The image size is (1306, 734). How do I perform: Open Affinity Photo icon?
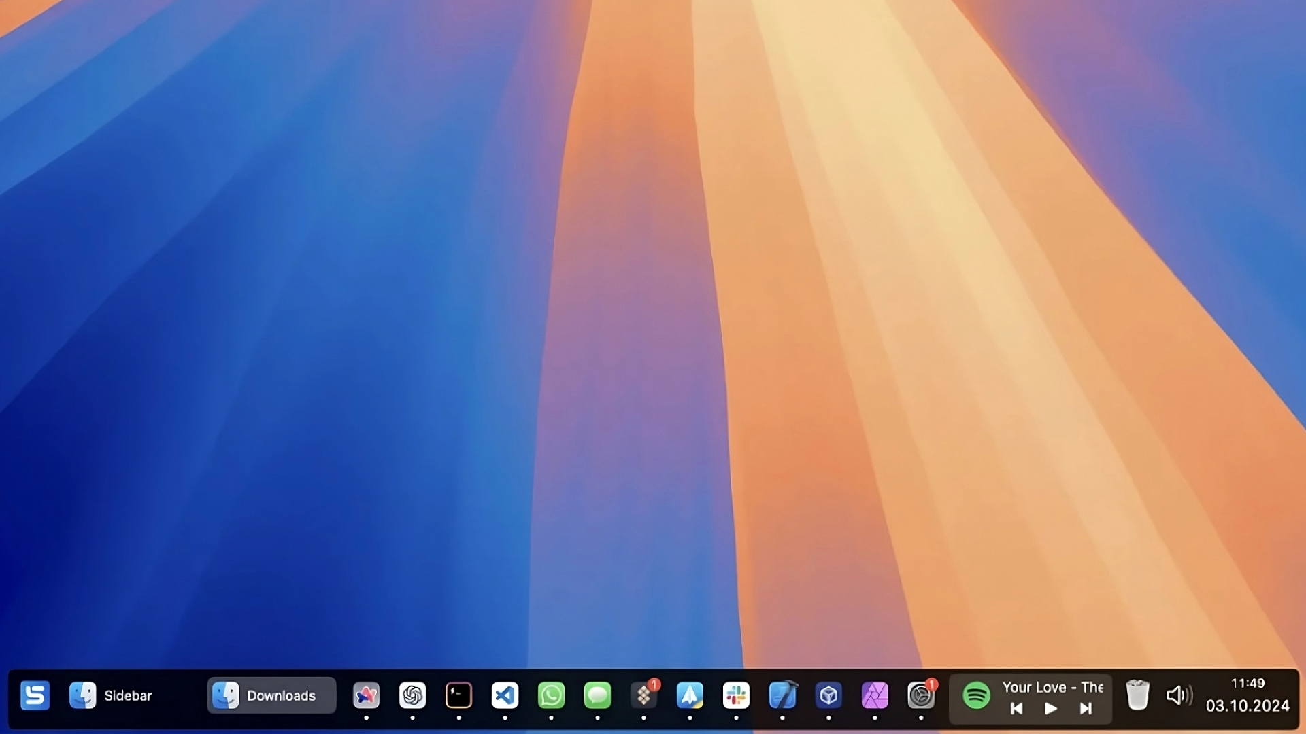point(875,695)
